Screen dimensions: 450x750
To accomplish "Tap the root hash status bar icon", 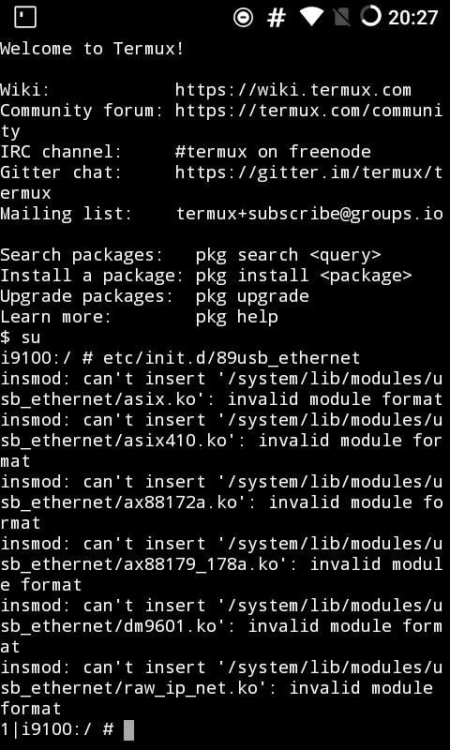I will click(x=276, y=18).
